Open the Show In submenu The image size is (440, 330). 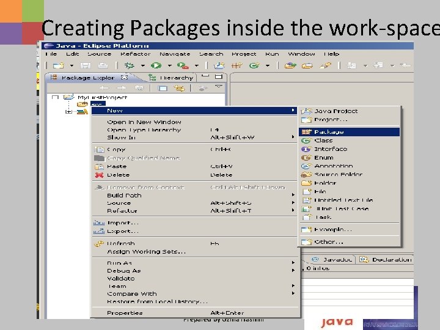coord(194,137)
